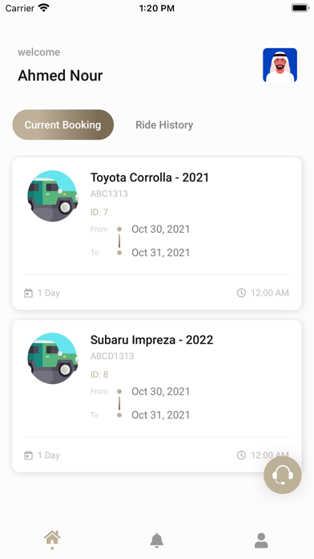Tap the Subaru Impreza car image
This screenshot has height=559, width=314.
tap(53, 358)
